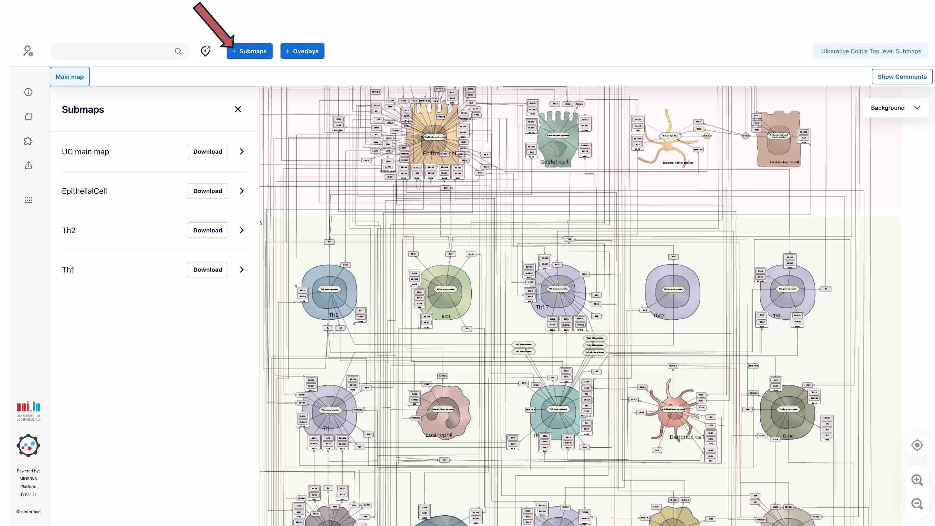
Task: Switch to the Main map tab
Action: click(70, 77)
